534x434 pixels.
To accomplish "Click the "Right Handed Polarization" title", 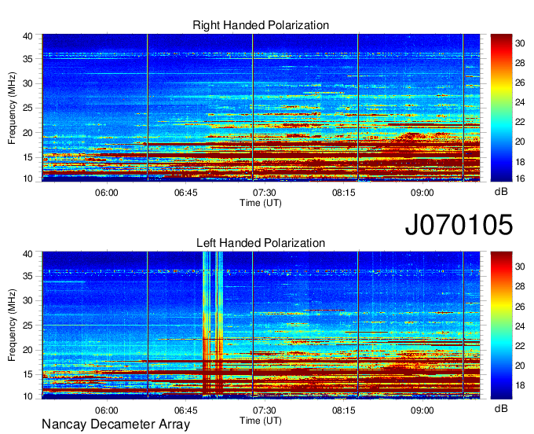I will [x=261, y=25].
